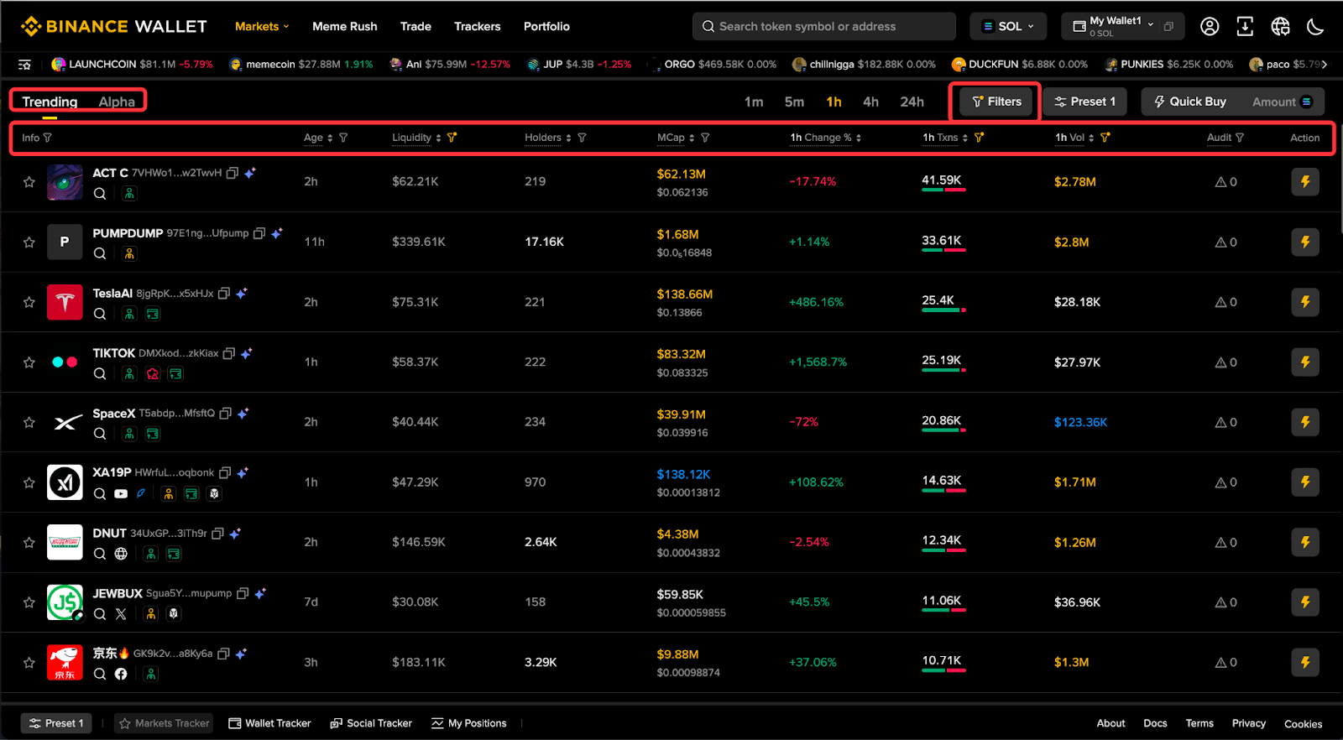Search ACT C with magnifier icon
This screenshot has height=740, width=1343.
click(x=100, y=193)
